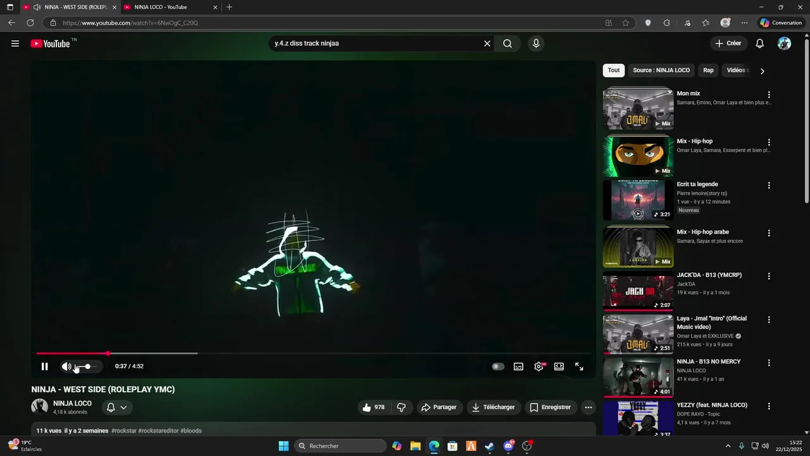Close the NINJA - WEST SIDE tab
The height and width of the screenshot is (456, 810).
115,8
